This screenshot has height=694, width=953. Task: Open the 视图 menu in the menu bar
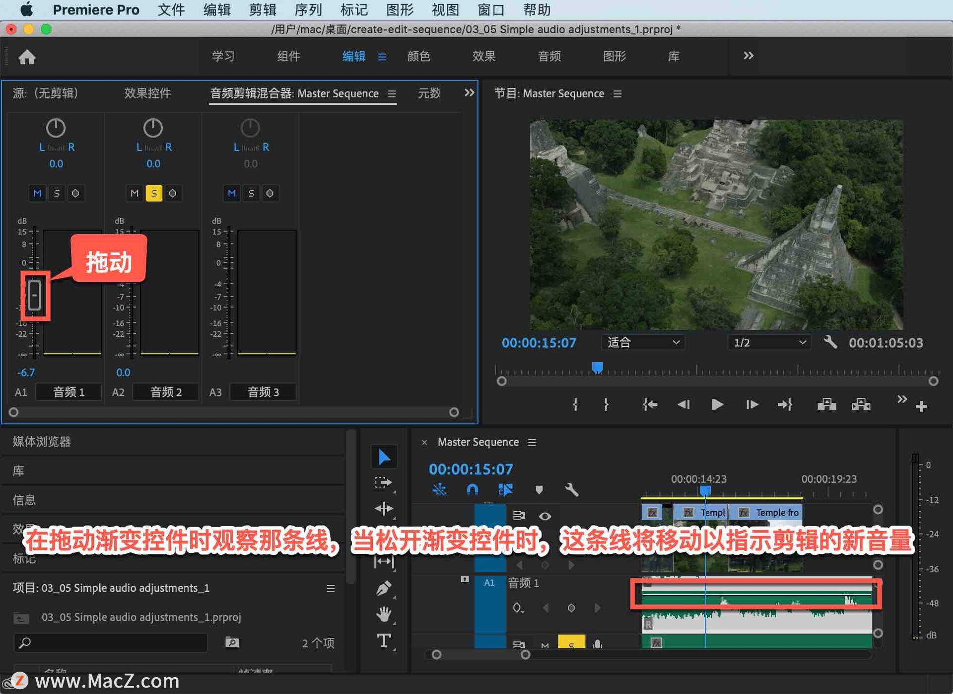[x=445, y=9]
